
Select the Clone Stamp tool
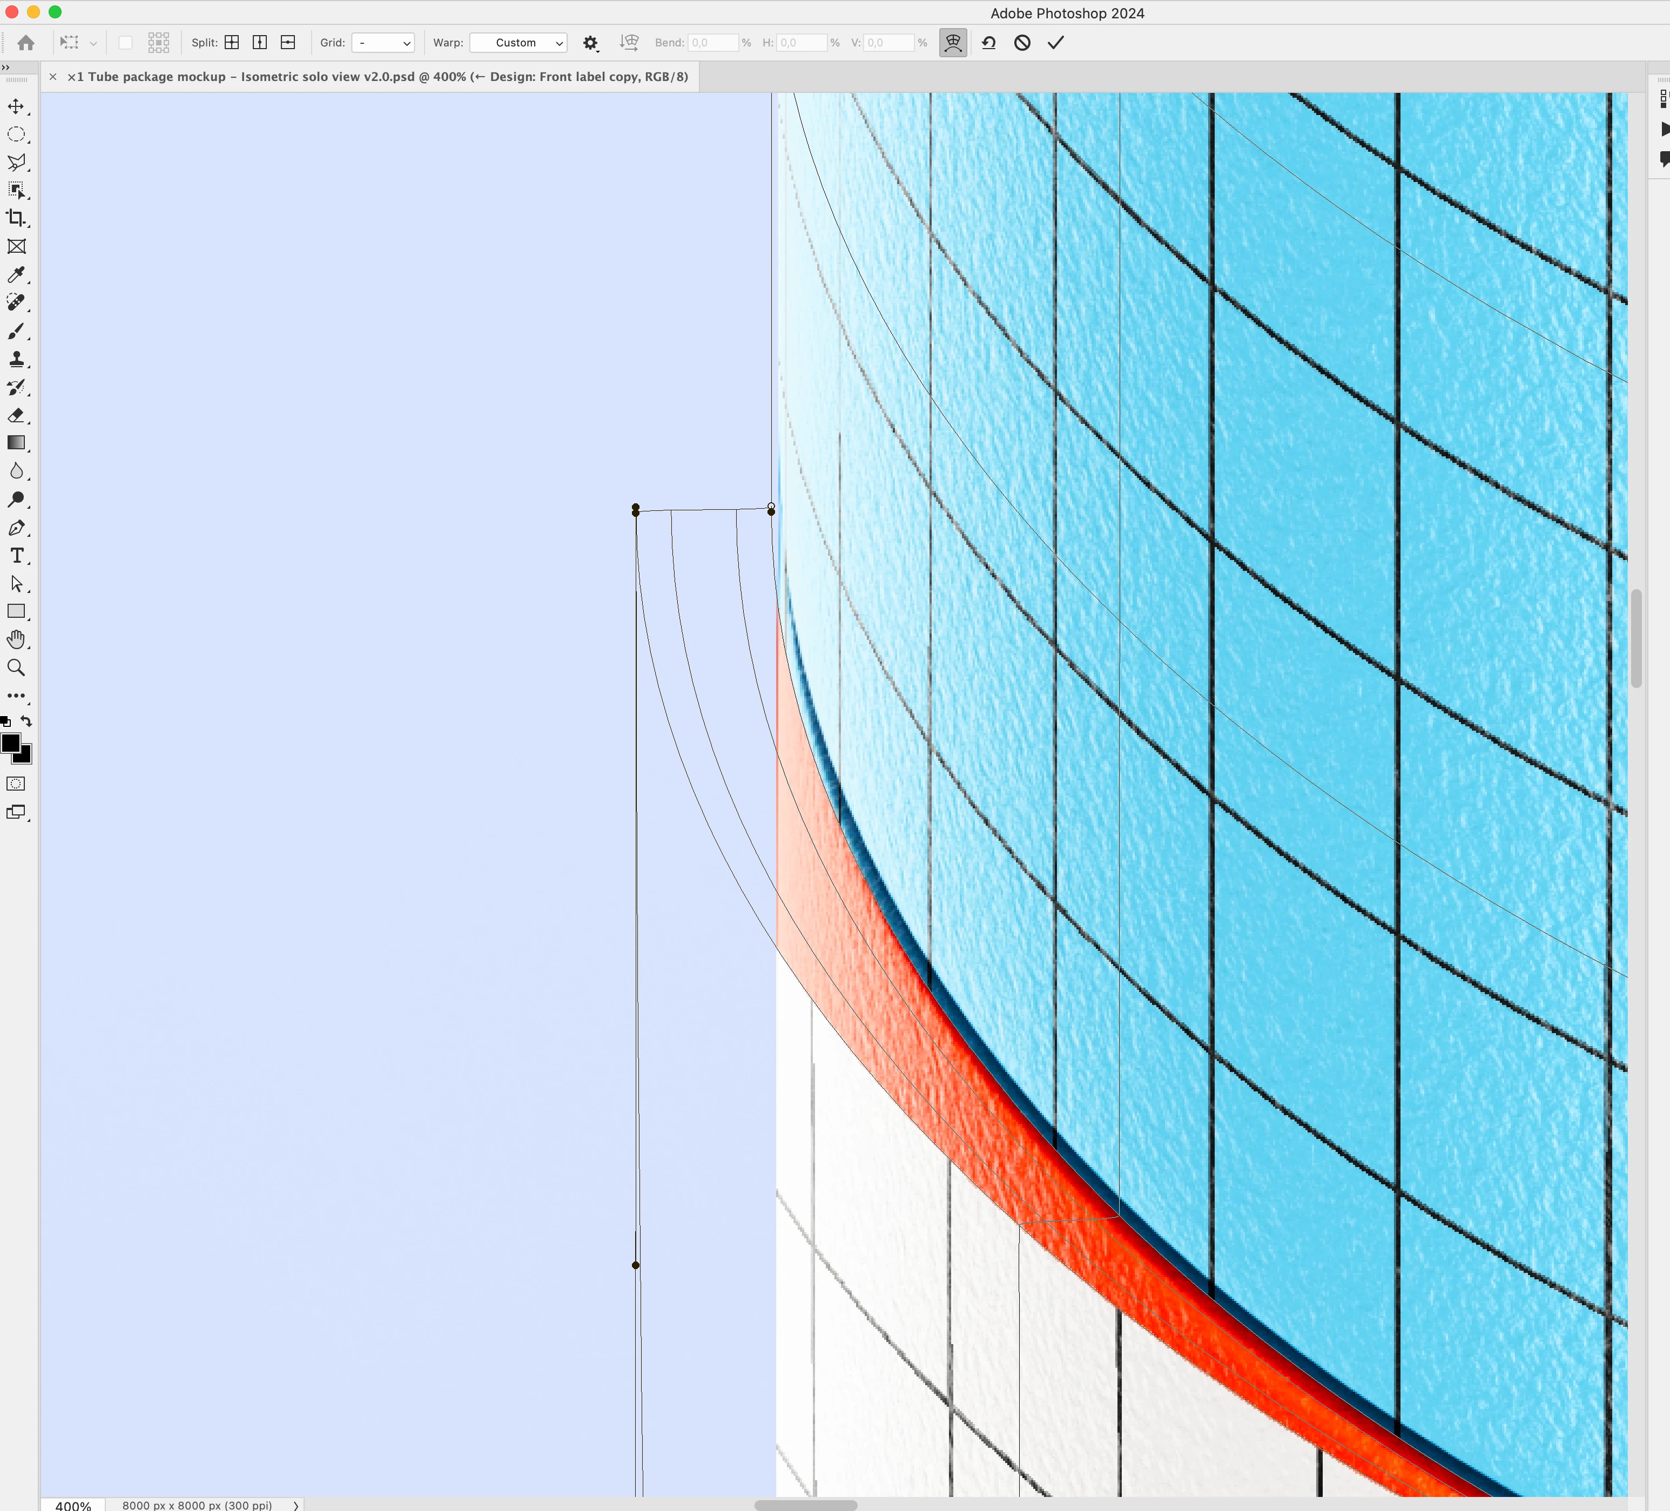point(16,360)
